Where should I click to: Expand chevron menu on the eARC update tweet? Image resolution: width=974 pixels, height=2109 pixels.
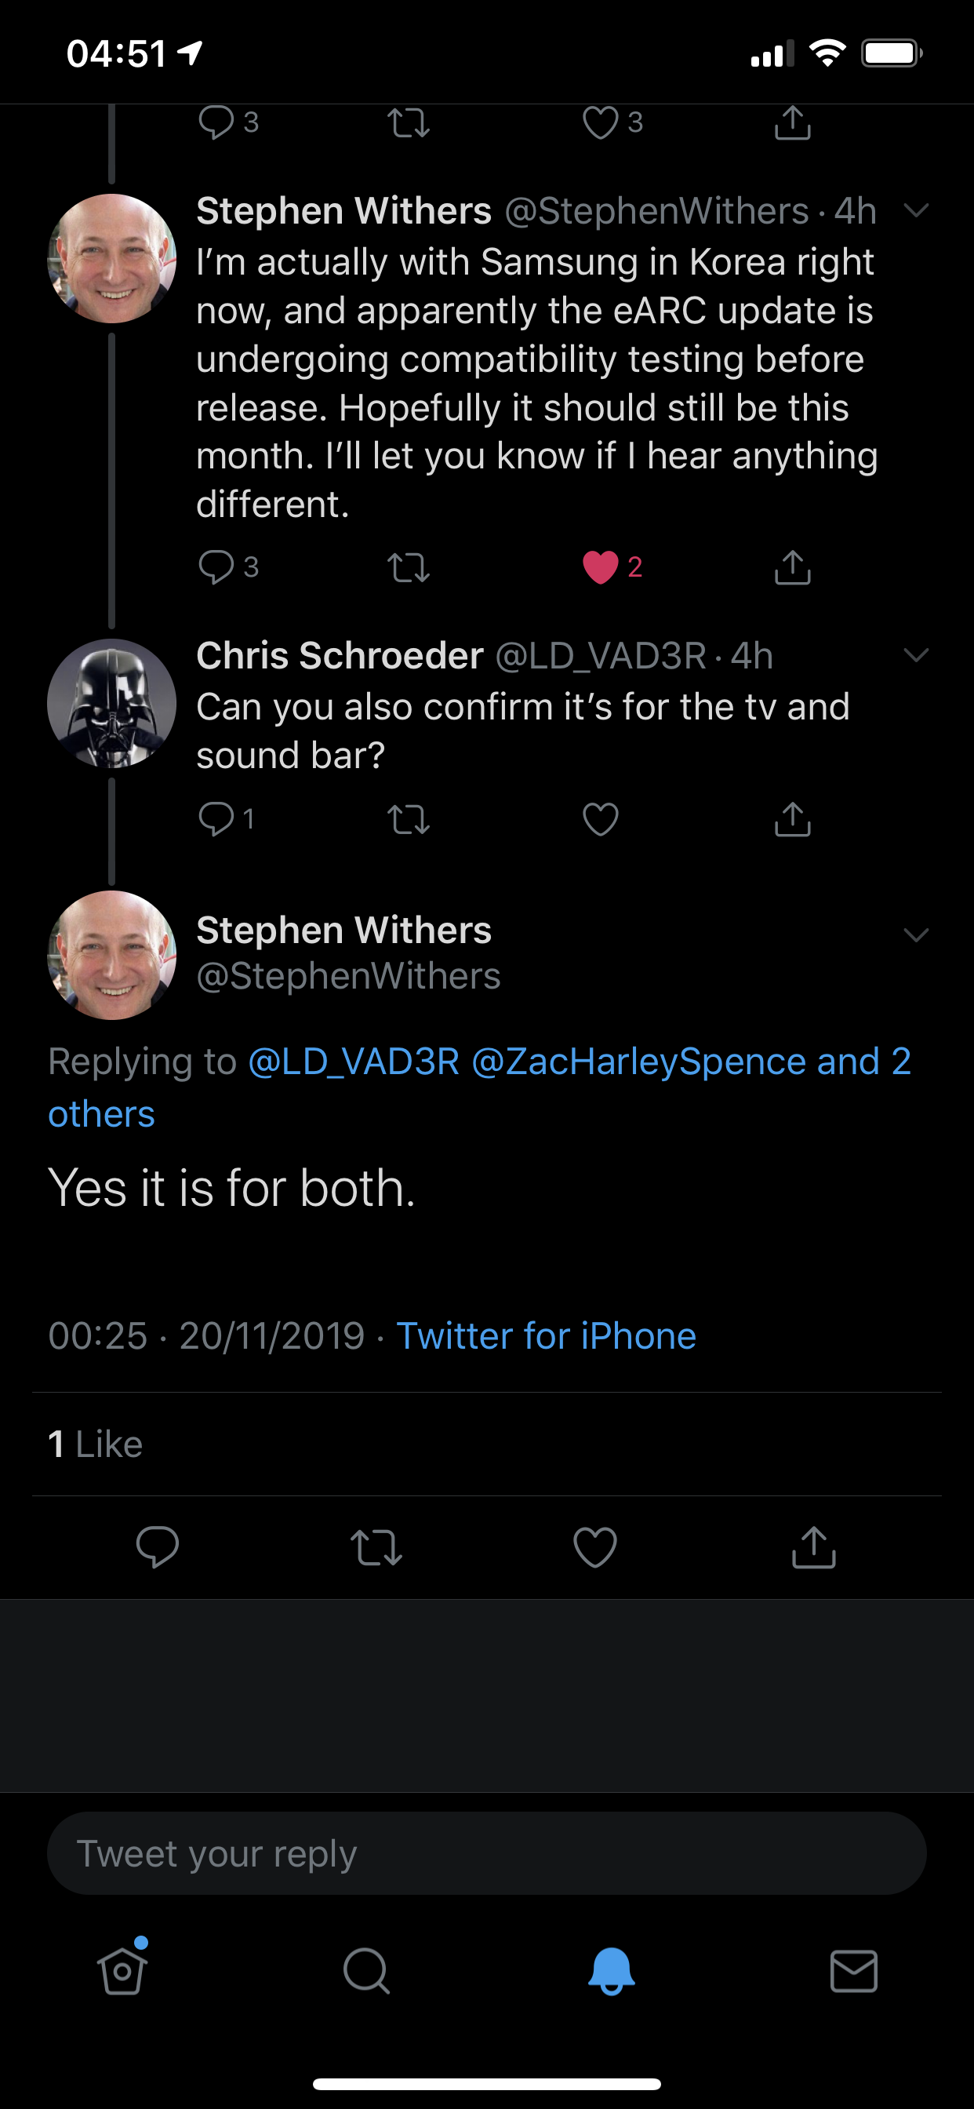916,210
